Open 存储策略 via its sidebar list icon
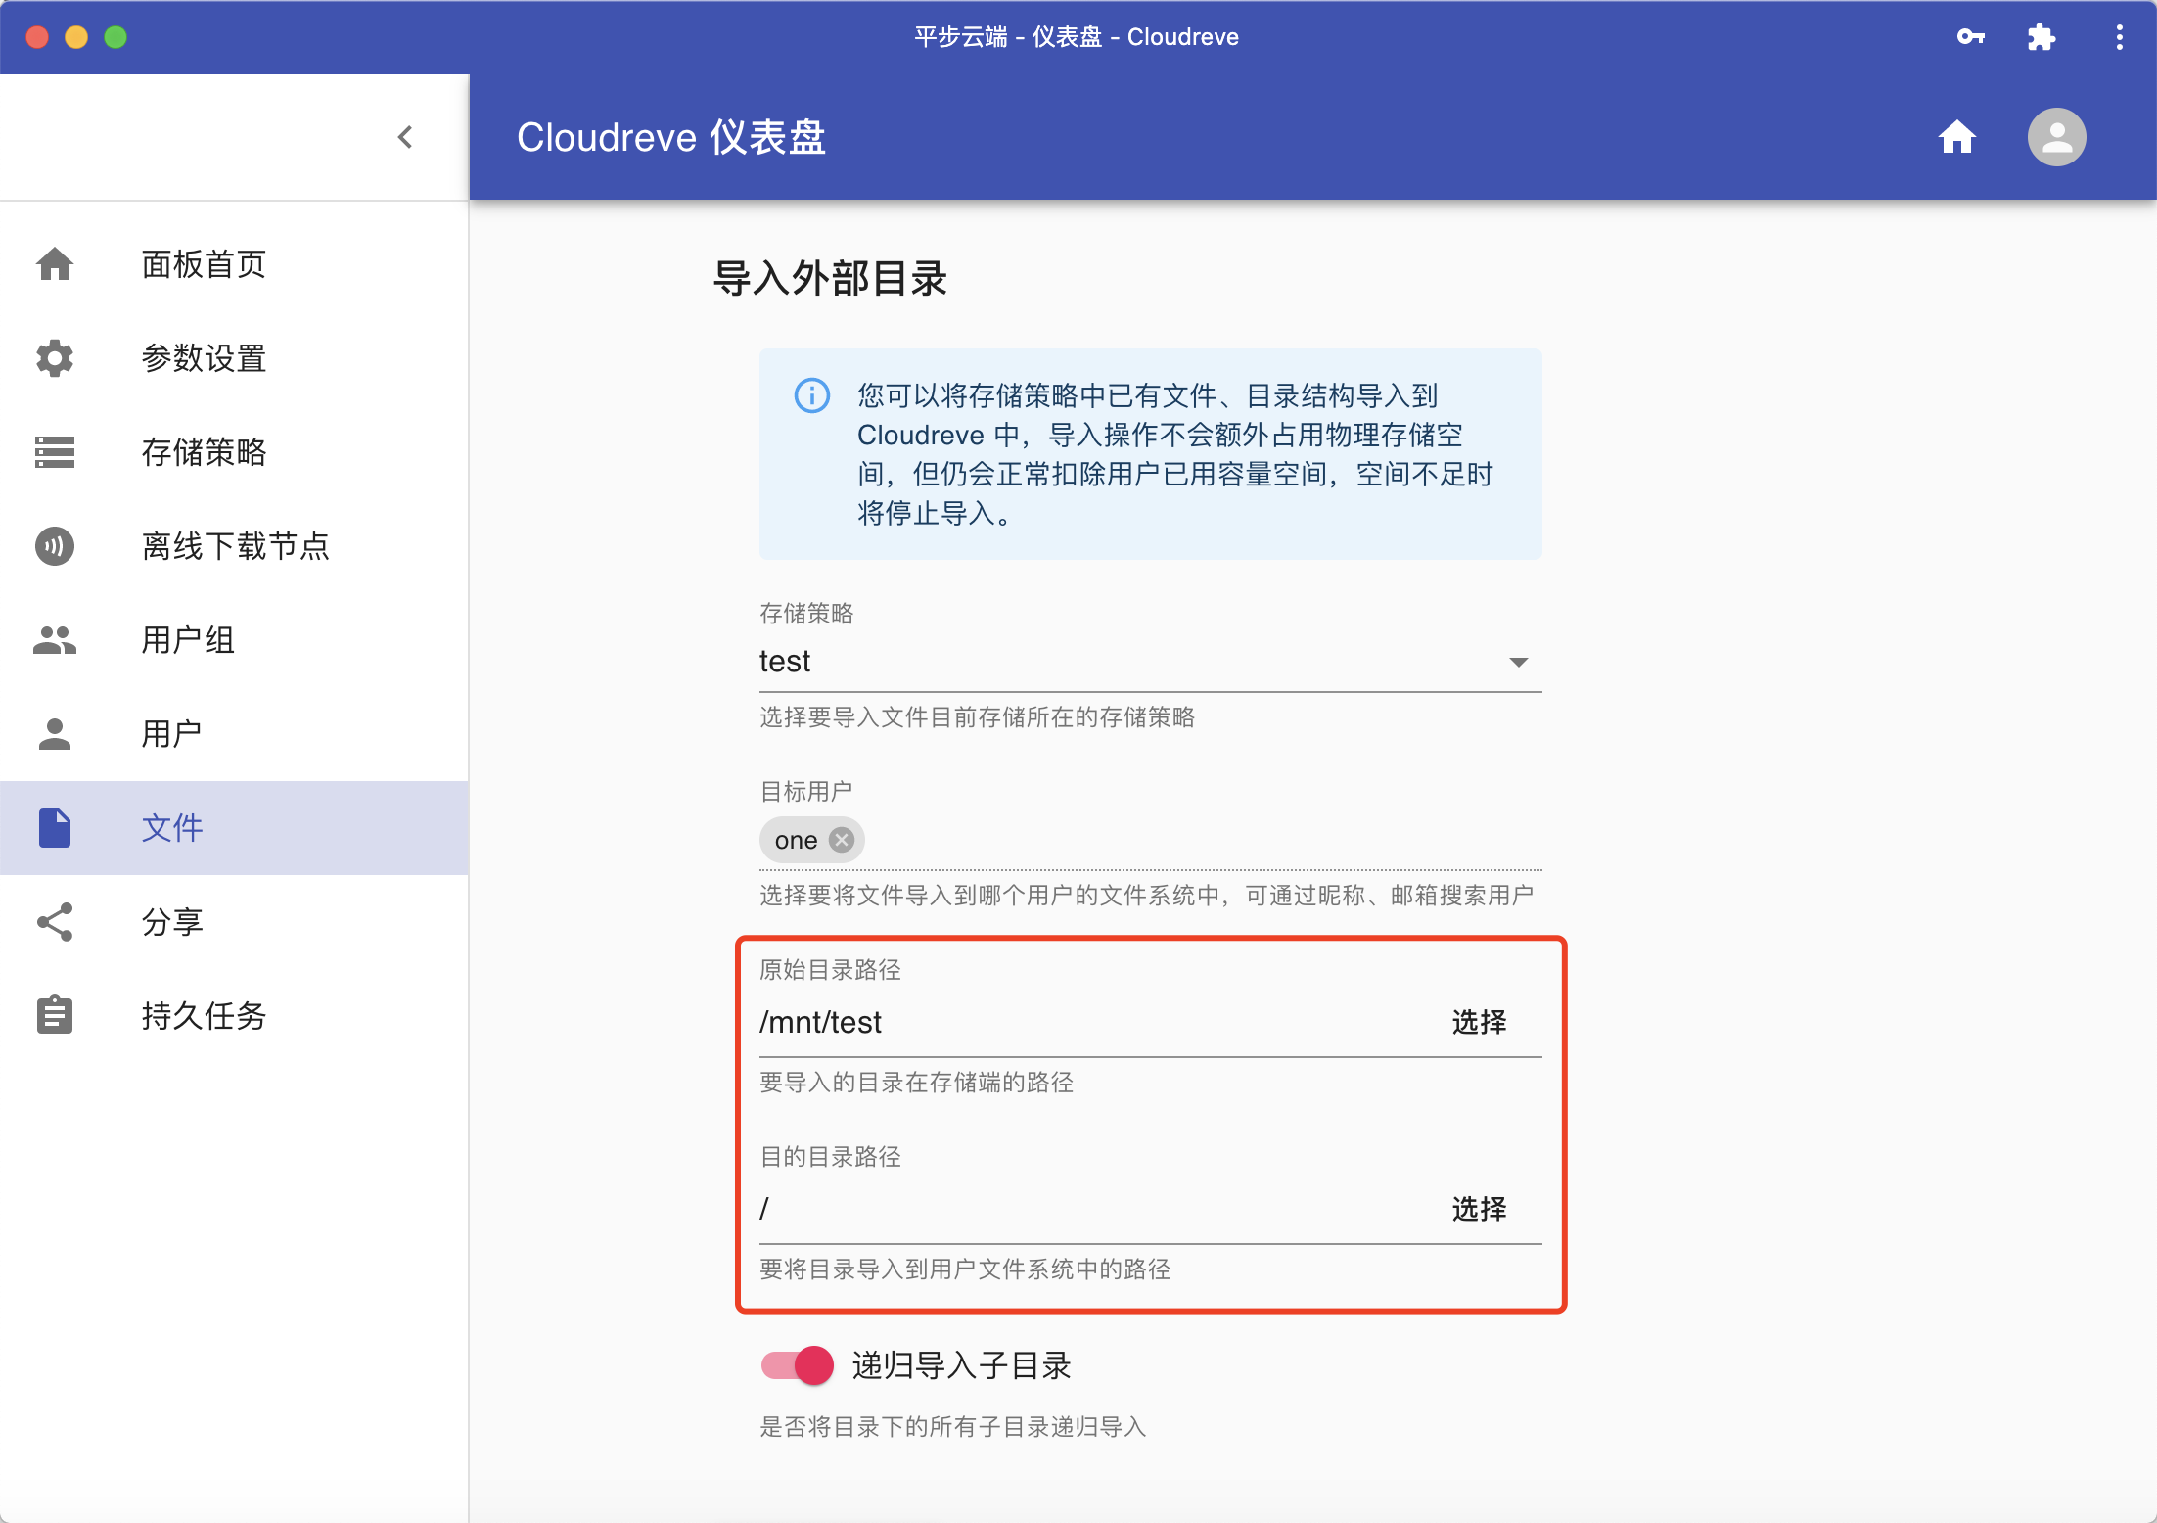Screen dimensions: 2157x1523 (x=54, y=452)
